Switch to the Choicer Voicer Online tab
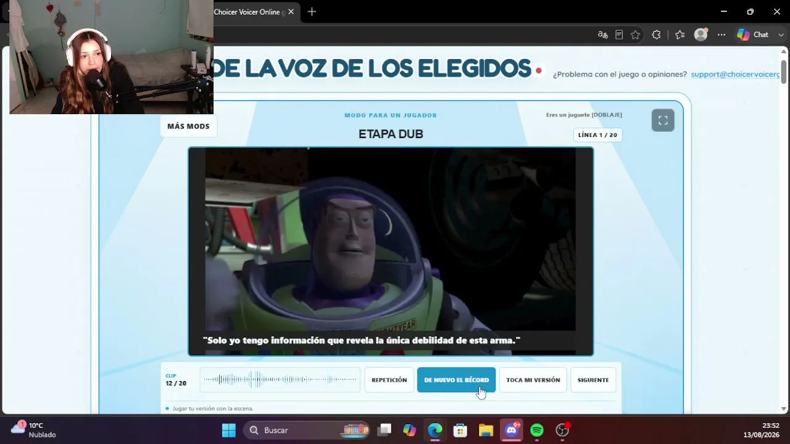Screen dimensions: 790x444 (249, 12)
